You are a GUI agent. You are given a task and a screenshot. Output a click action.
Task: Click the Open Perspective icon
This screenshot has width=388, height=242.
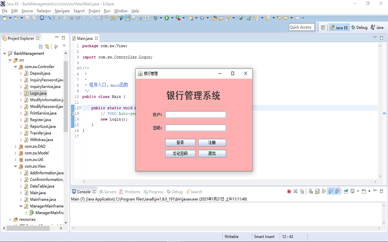click(x=323, y=27)
